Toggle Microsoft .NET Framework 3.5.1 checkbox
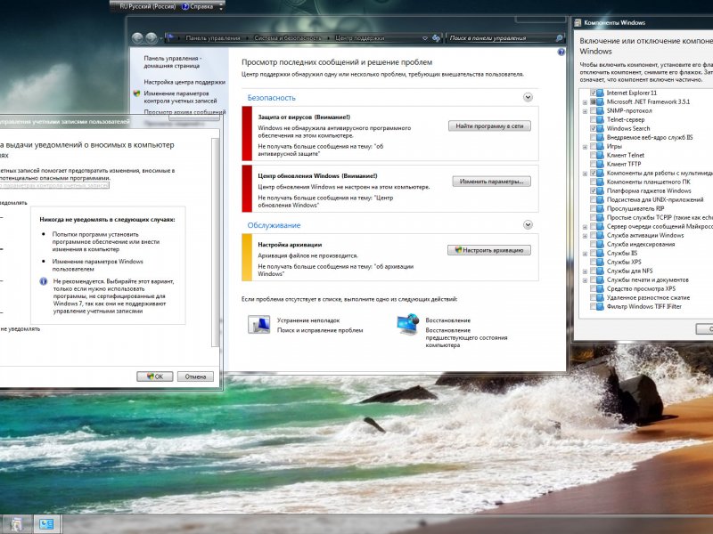 (593, 101)
